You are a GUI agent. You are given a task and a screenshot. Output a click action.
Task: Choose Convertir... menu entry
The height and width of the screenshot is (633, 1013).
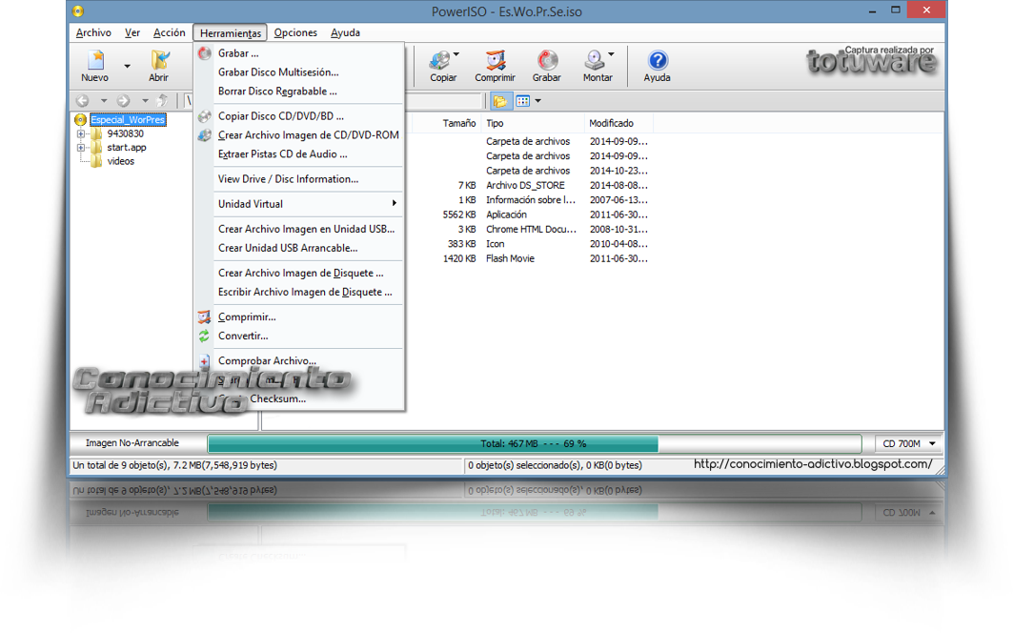tap(300, 336)
